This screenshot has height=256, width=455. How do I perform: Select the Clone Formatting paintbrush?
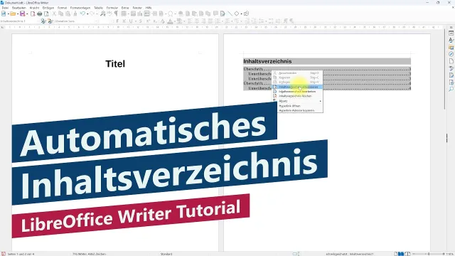(x=75, y=14)
